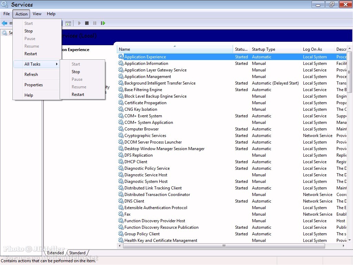Image resolution: width=353 pixels, height=265 pixels.
Task: Click gear icon of DFS Replication
Action: [x=121, y=155]
